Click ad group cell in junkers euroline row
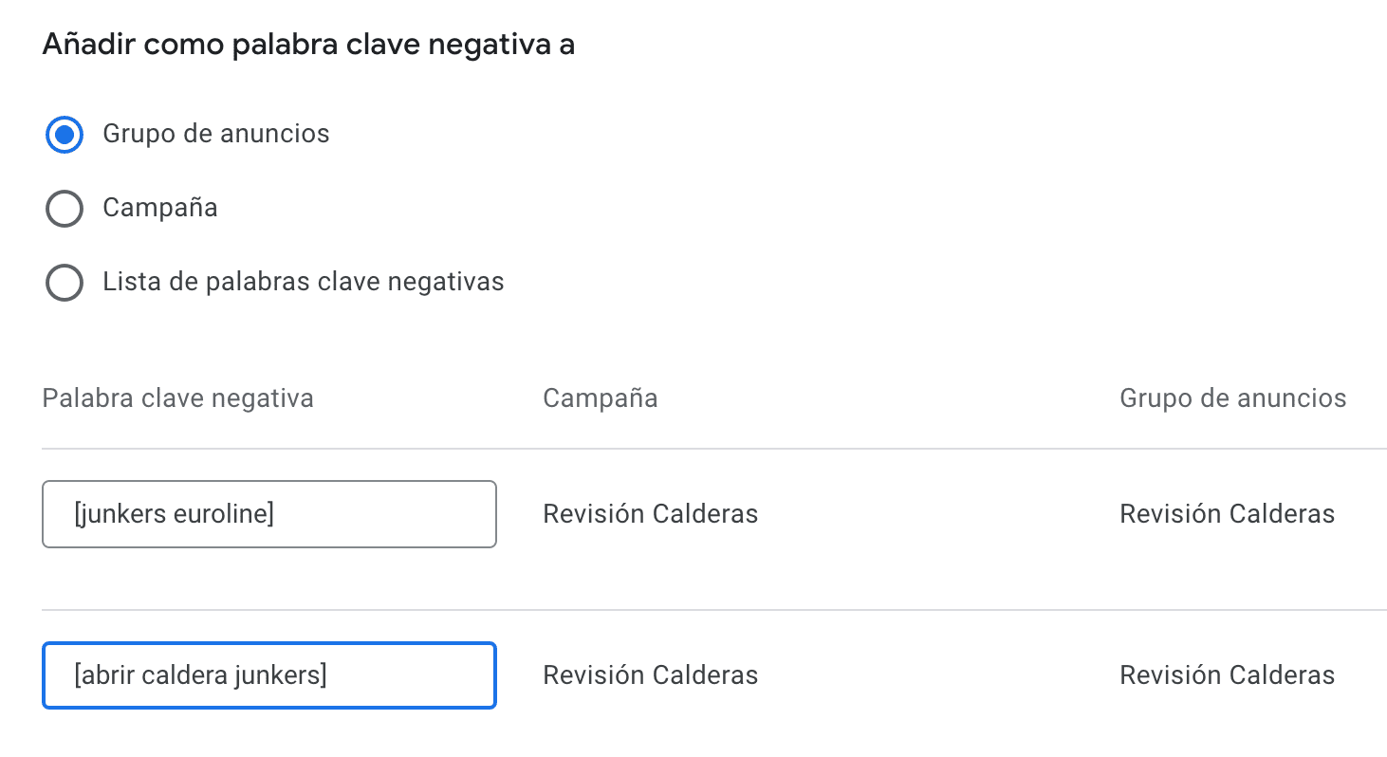The height and width of the screenshot is (757, 1387). [x=1227, y=514]
